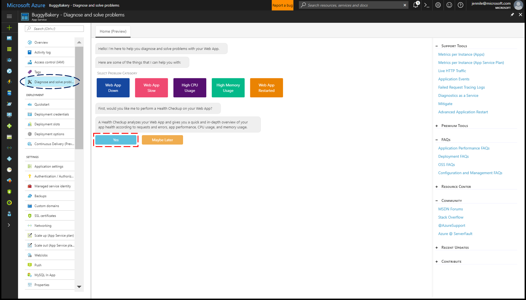Launch Cloud Shell from top bar
Image resolution: width=526 pixels, height=300 pixels.
pos(427,5)
